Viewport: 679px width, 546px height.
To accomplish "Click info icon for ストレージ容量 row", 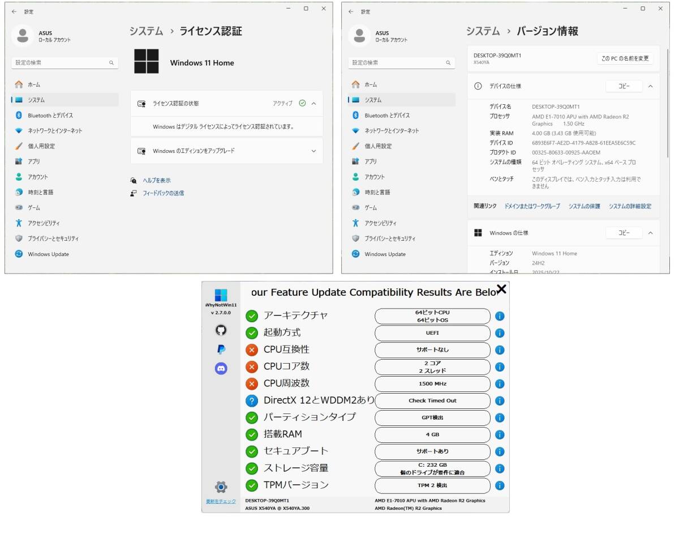I will (500, 469).
